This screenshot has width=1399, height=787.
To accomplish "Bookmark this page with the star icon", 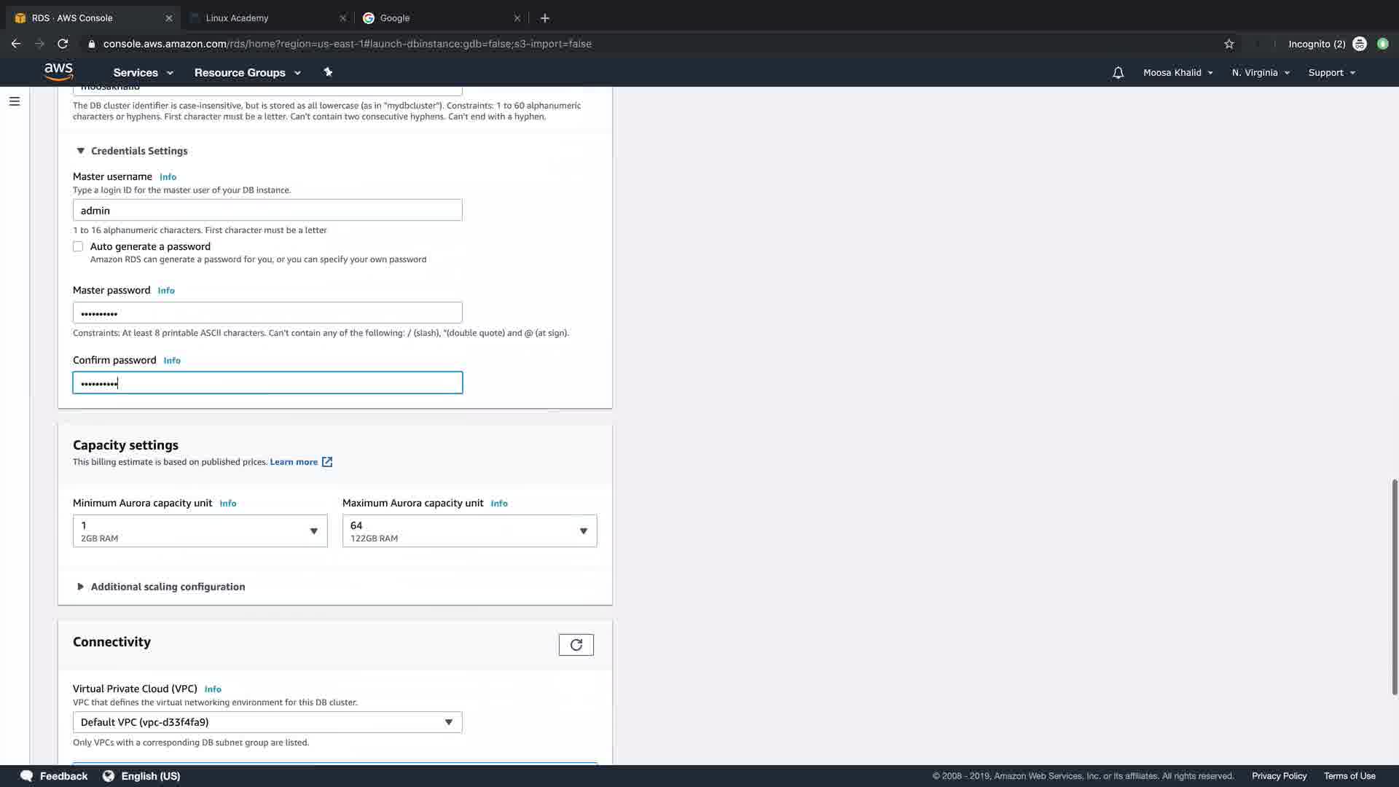I will pos(1229,44).
